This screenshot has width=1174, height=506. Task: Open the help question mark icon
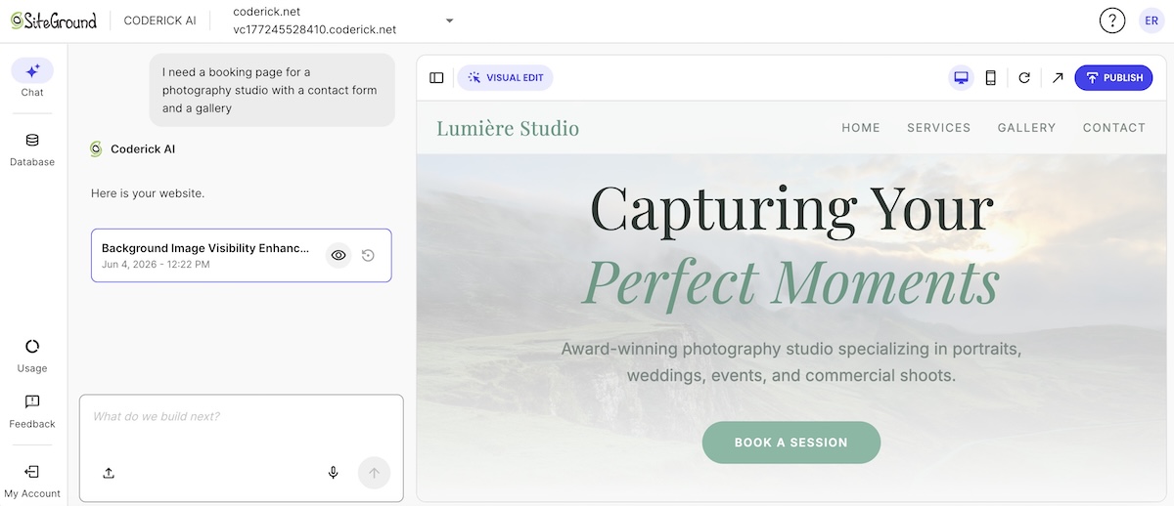pyautogui.click(x=1112, y=21)
